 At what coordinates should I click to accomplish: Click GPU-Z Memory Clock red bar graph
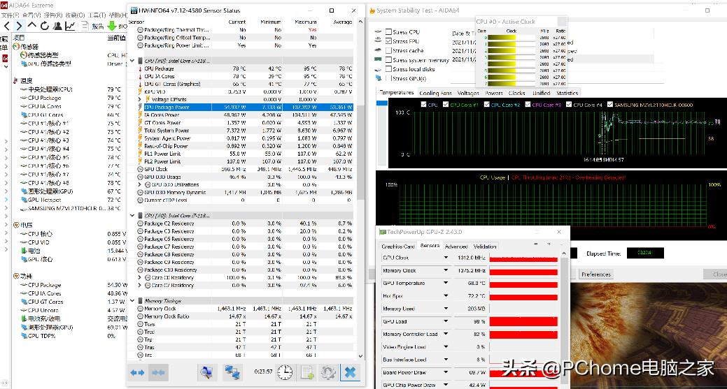pyautogui.click(x=523, y=270)
